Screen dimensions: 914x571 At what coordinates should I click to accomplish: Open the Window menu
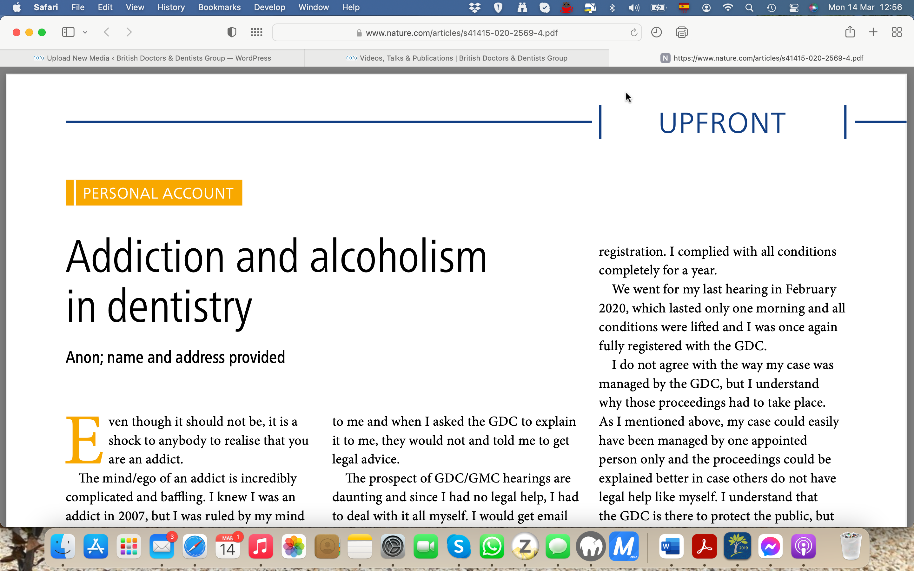[314, 7]
